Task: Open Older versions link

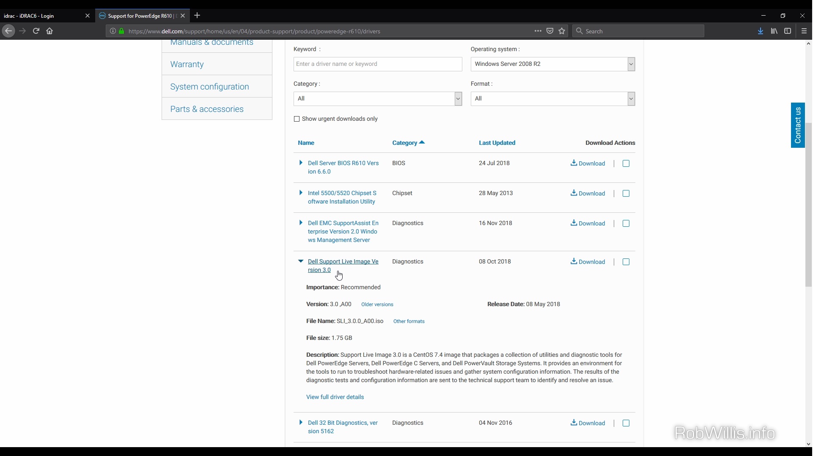Action: click(x=377, y=304)
